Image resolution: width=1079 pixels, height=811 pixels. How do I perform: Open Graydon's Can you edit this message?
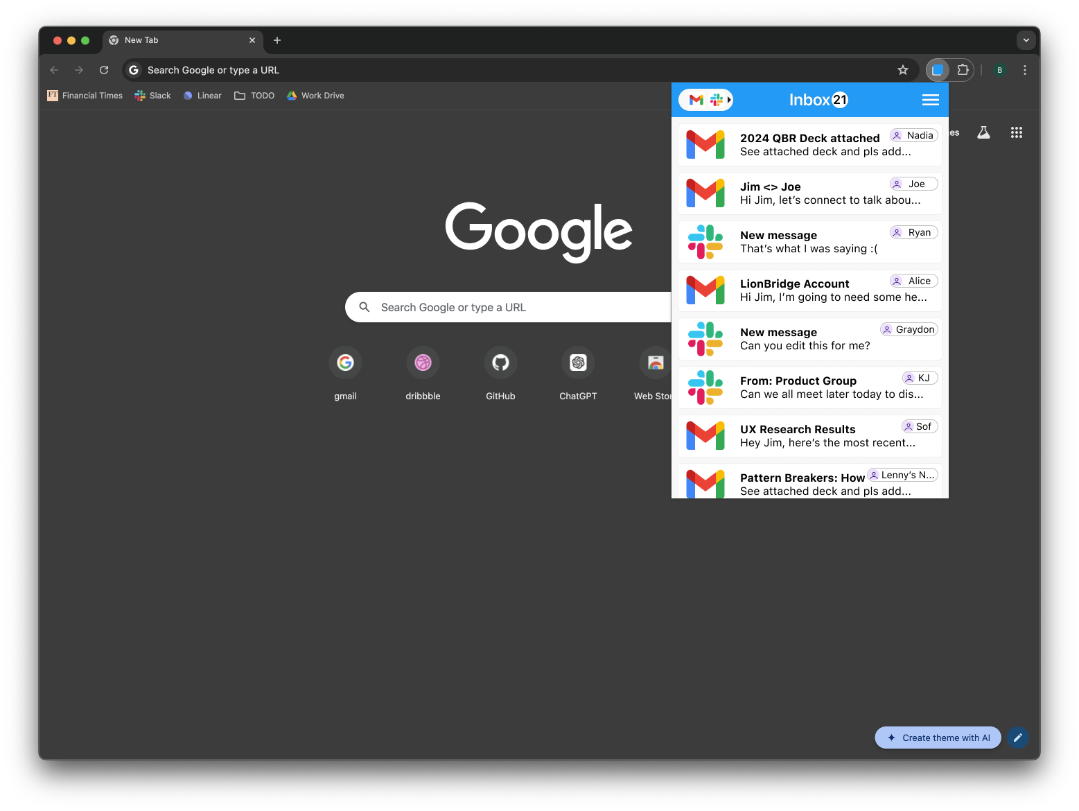[810, 339]
